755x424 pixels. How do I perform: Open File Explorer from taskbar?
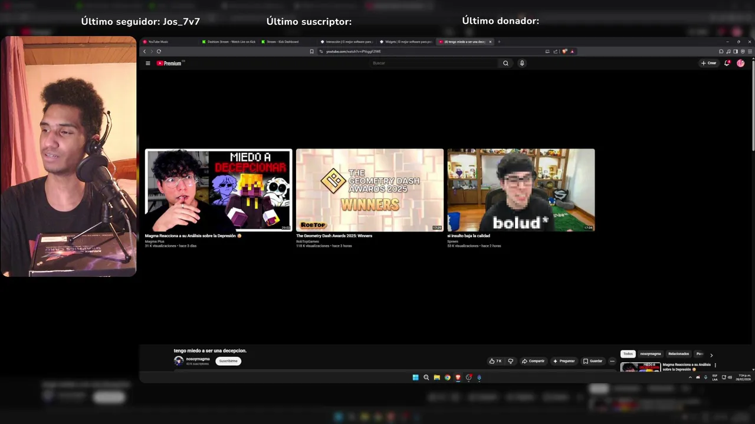pyautogui.click(x=436, y=377)
